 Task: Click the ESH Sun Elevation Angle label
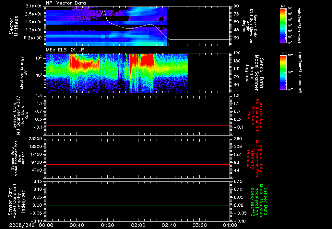[250, 26]
